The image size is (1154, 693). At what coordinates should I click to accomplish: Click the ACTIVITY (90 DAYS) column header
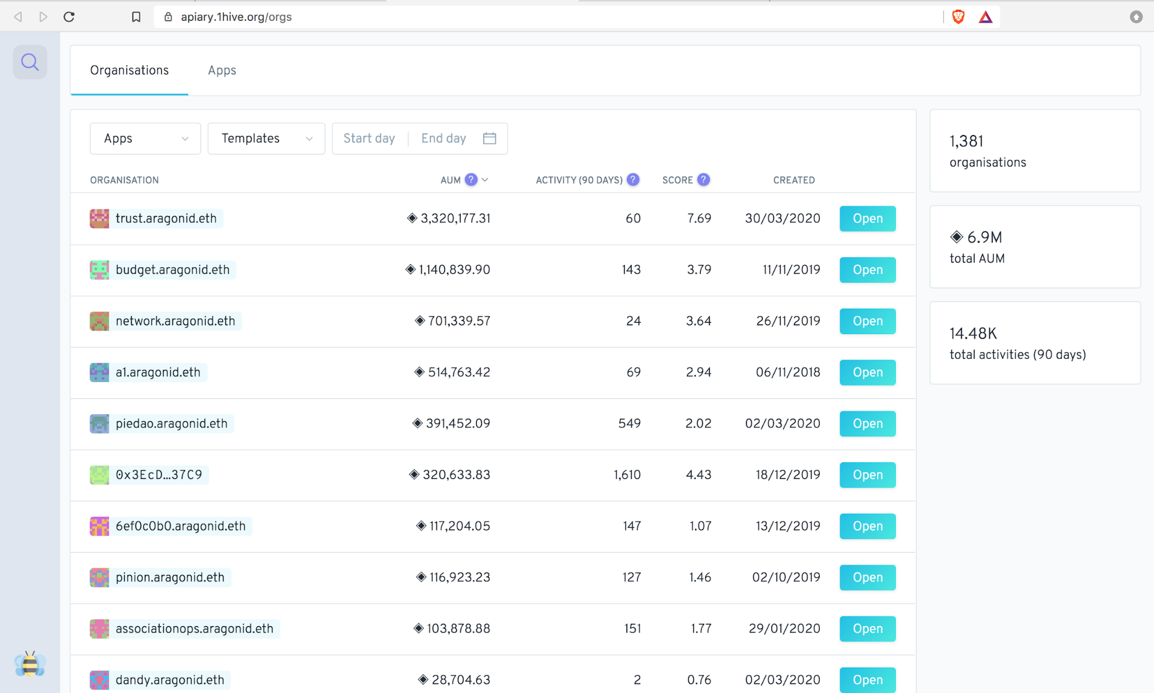(579, 180)
